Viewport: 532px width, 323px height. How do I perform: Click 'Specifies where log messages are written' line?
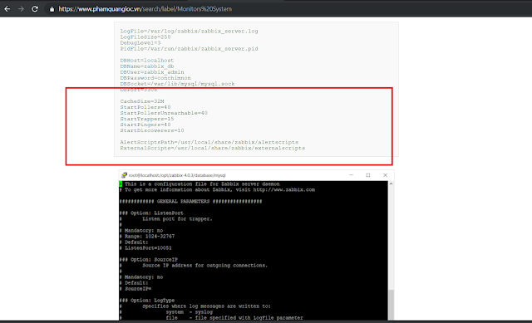[206, 306]
